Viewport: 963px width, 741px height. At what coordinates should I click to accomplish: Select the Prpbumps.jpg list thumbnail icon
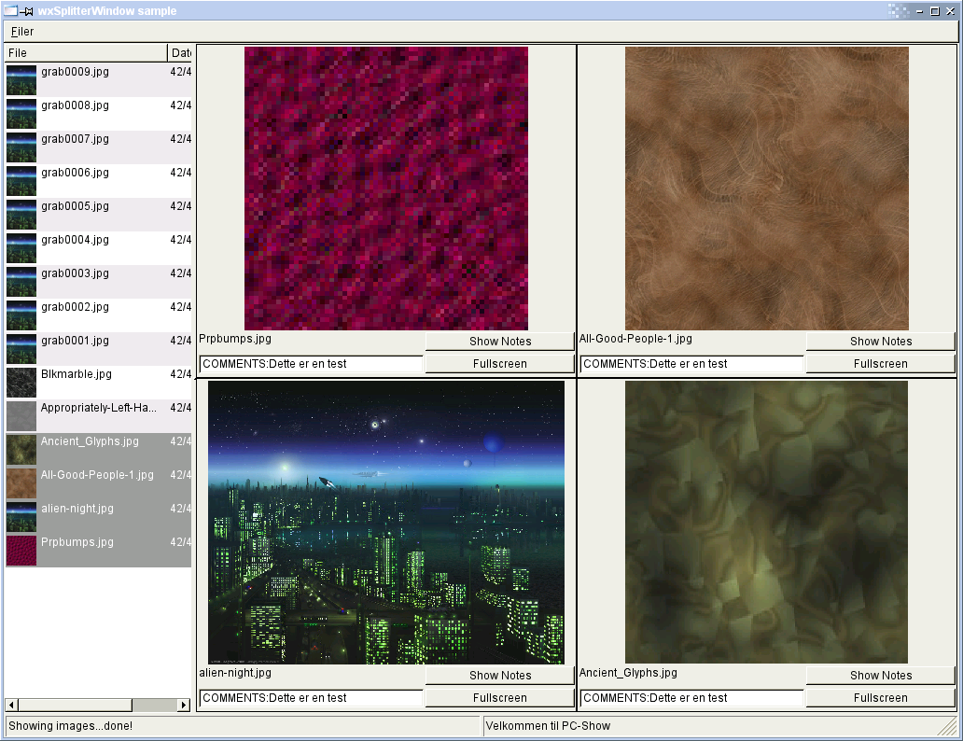click(21, 550)
